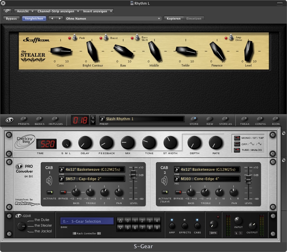Toggle the Amp Drive switch

[x=231, y=37]
